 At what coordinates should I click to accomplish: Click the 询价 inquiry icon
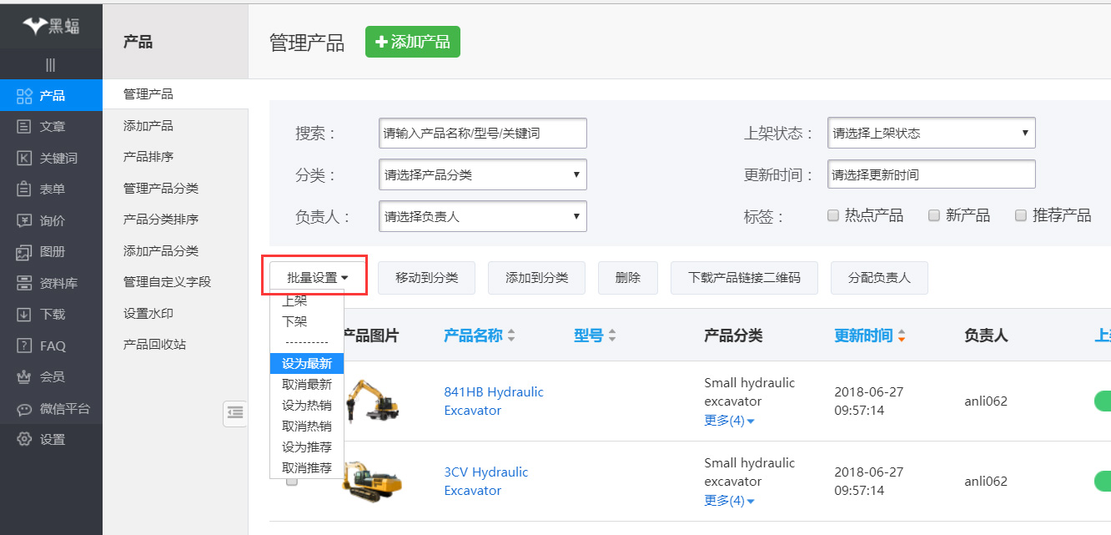[24, 220]
